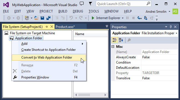Toggle auto hide pin on Properties panel
180x100 pixels.
coord(171,27)
